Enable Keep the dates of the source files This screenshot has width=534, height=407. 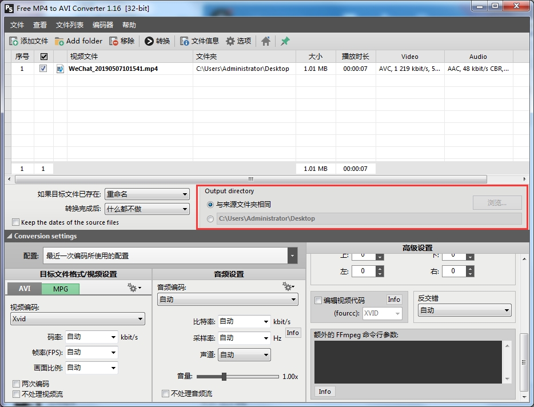16,222
